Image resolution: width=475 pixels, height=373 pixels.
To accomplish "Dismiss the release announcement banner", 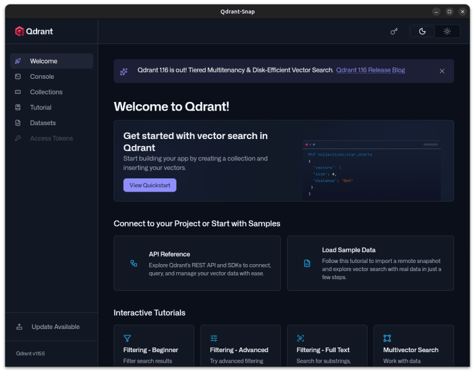I will (x=442, y=71).
